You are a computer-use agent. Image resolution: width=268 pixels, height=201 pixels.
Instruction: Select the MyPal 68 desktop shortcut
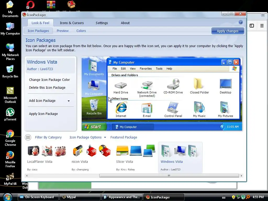point(10,179)
